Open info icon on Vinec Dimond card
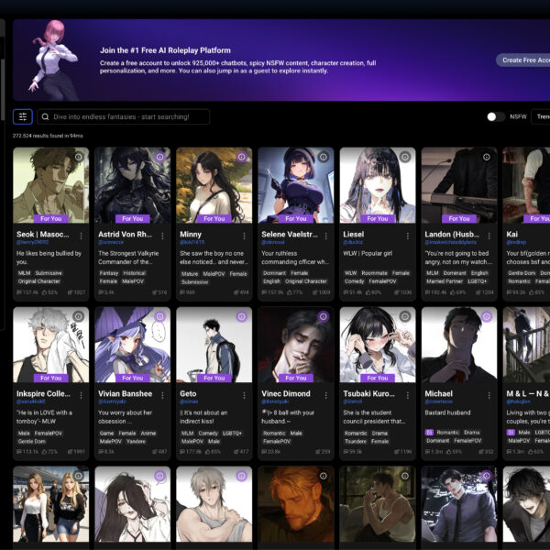 [x=324, y=317]
